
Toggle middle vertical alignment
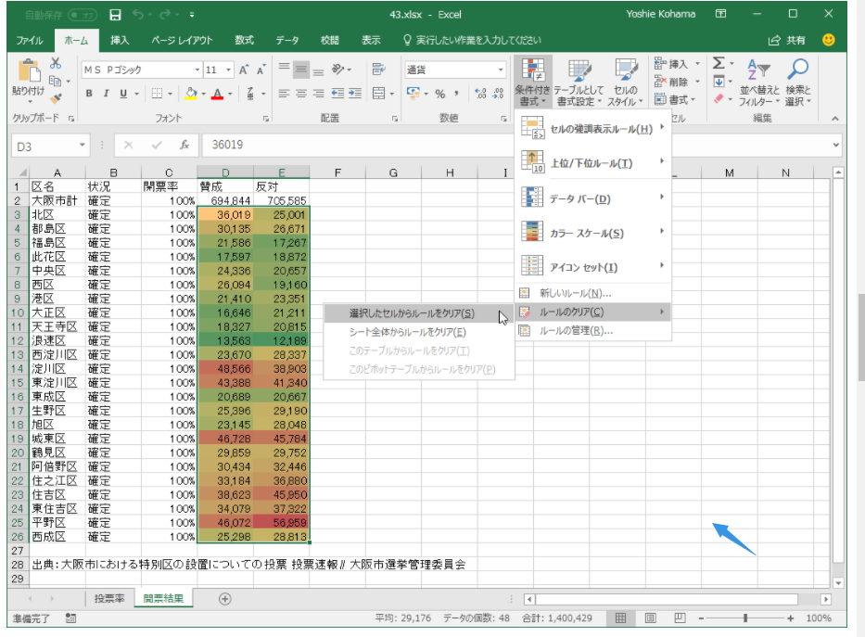301,69
